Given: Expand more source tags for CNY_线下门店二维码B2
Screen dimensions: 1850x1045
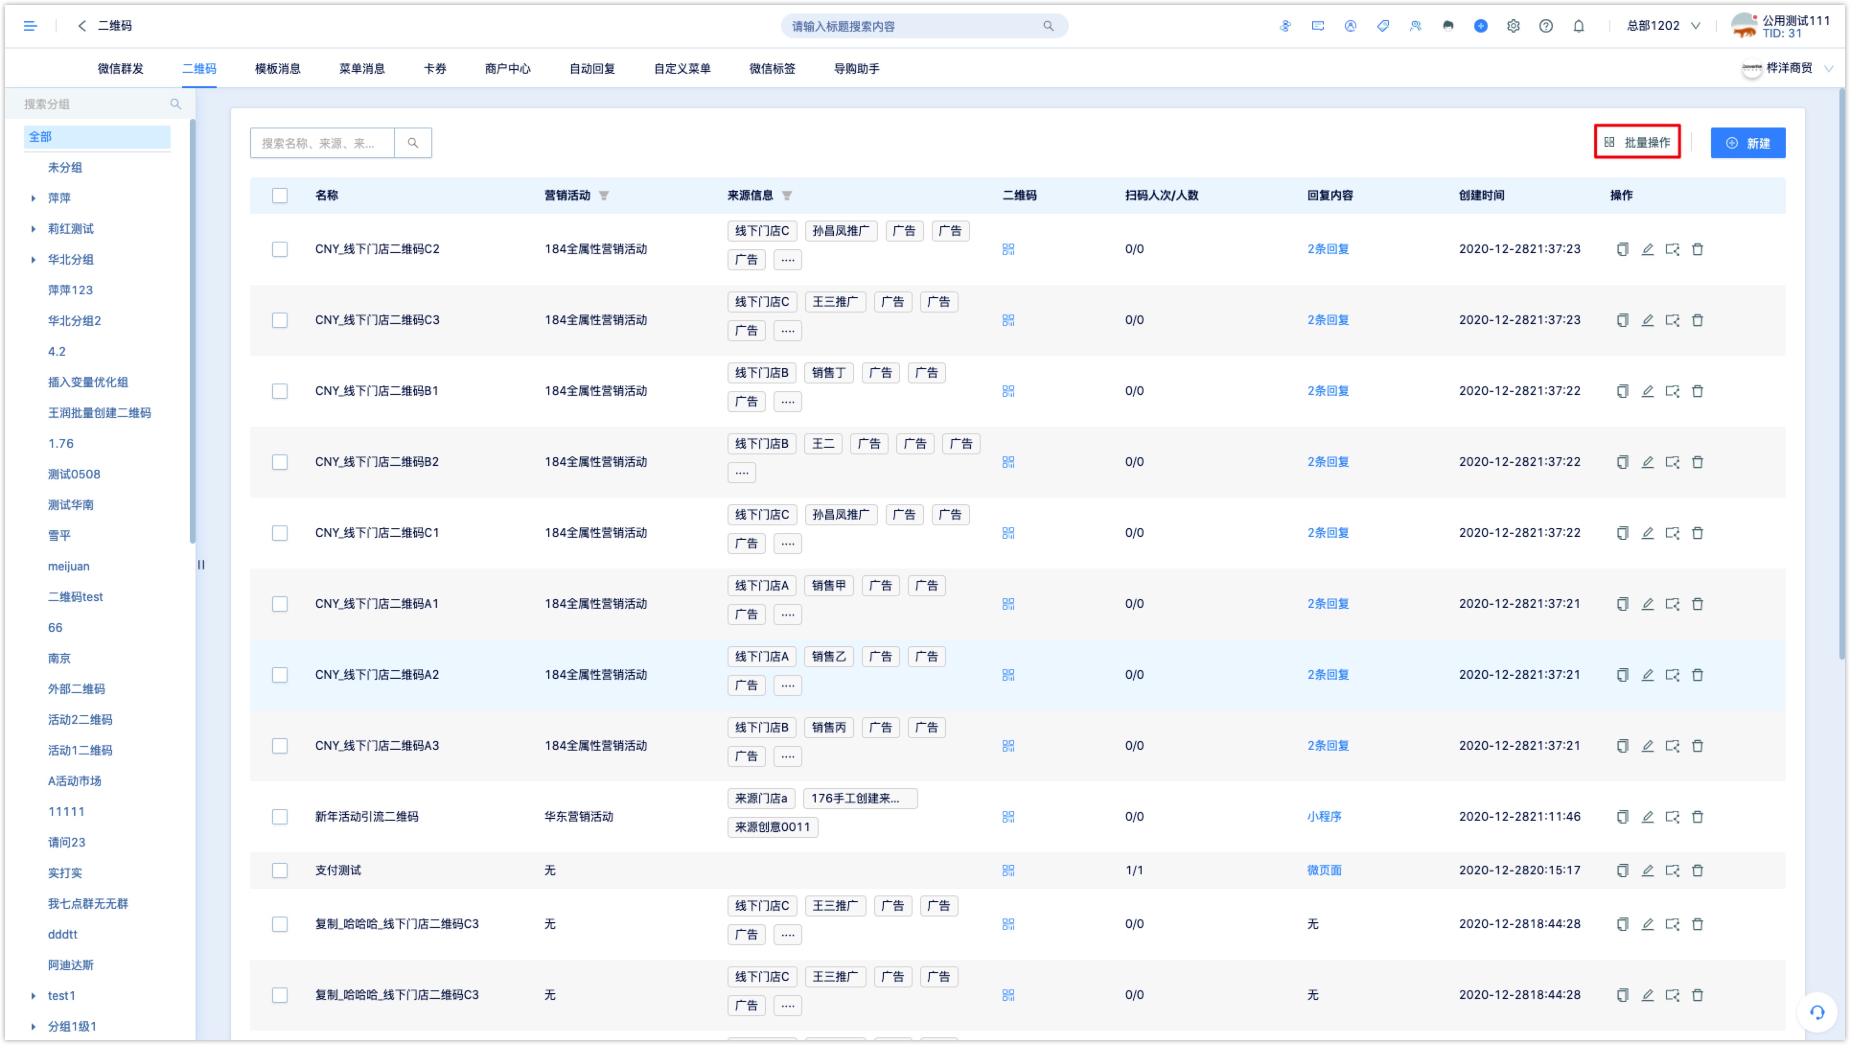Looking at the screenshot, I should click(741, 473).
